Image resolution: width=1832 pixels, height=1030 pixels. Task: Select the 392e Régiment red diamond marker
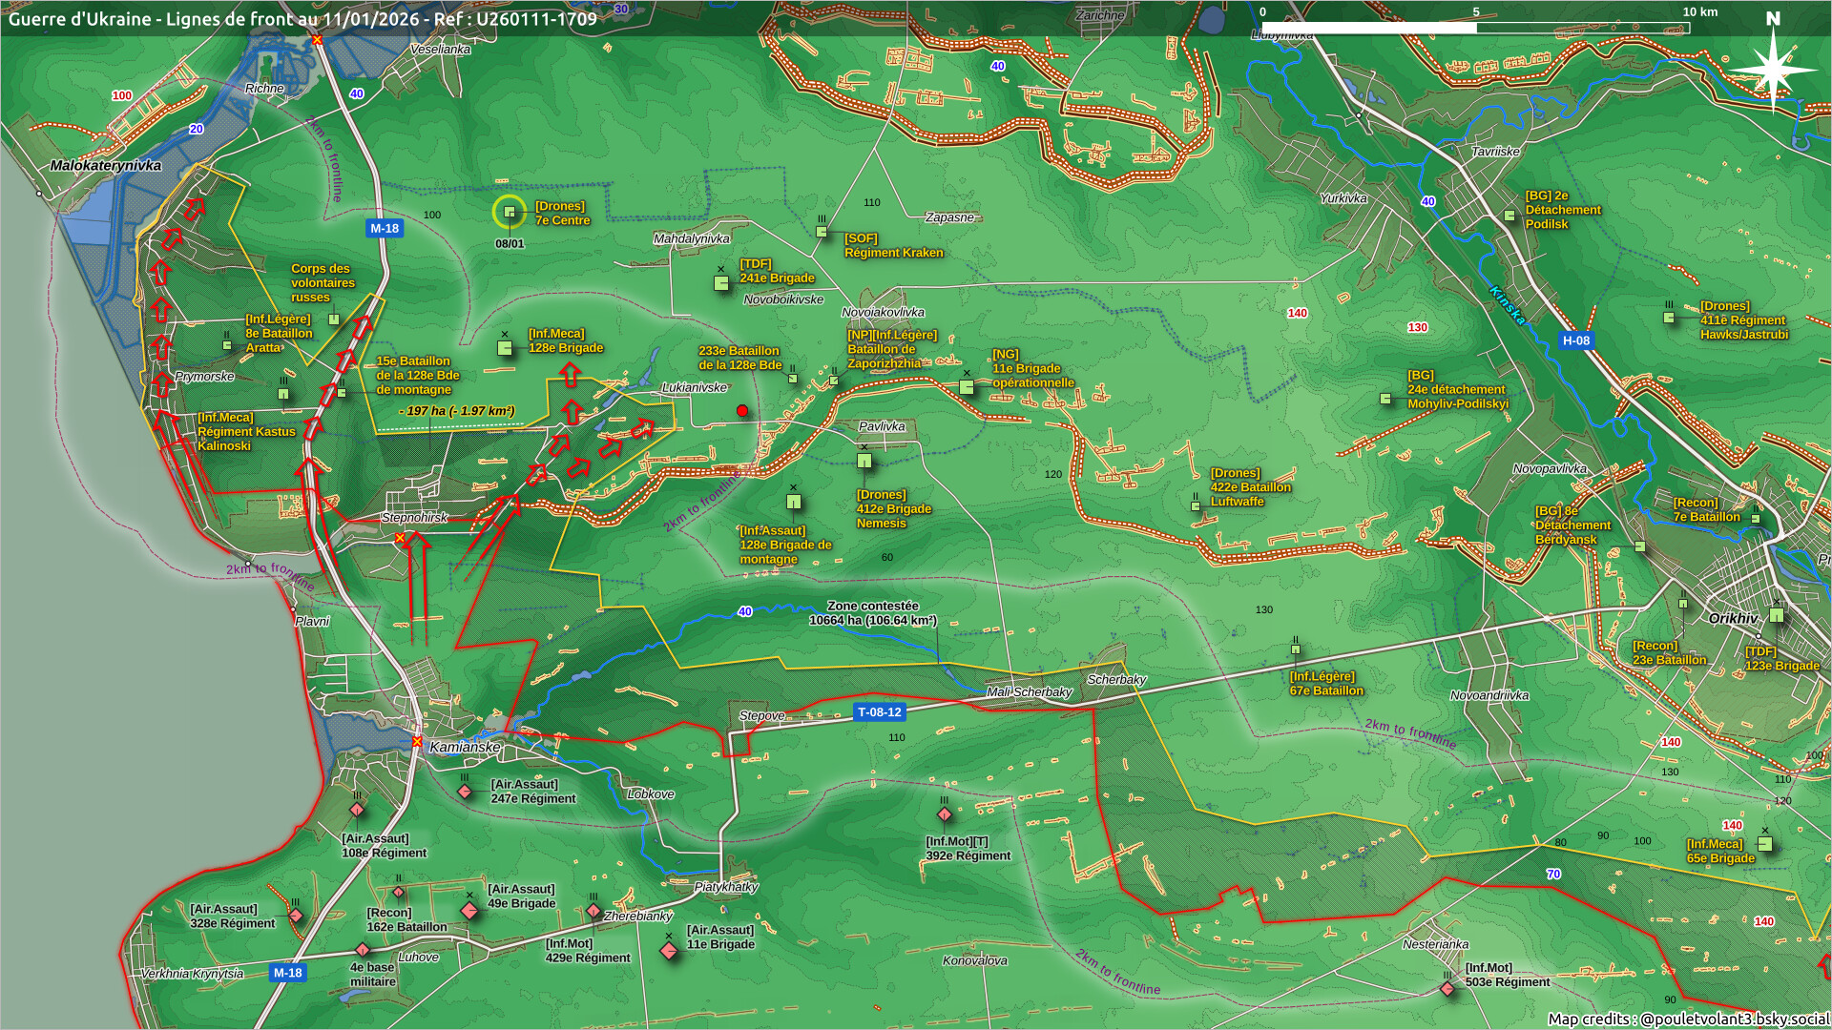click(x=945, y=814)
